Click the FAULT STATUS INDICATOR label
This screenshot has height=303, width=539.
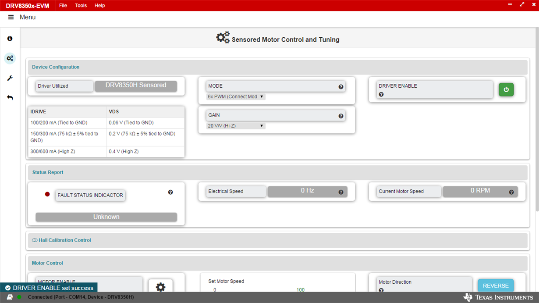[x=90, y=195]
